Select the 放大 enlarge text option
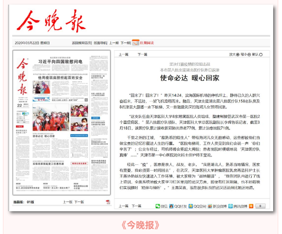The height and width of the screenshot is (234, 282). click(x=234, y=54)
